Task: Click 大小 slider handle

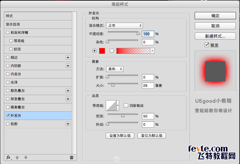Action: click(x=113, y=85)
